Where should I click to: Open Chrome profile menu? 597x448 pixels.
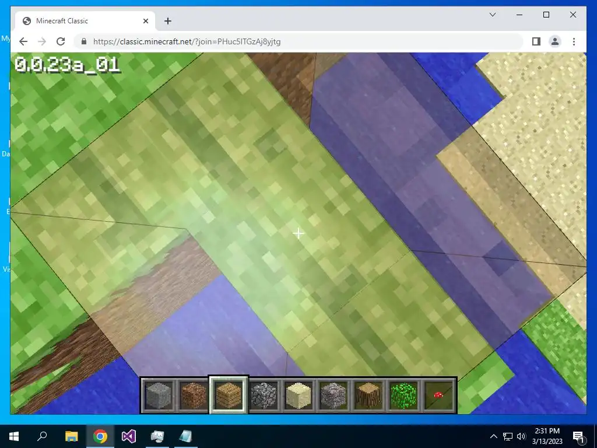click(555, 41)
